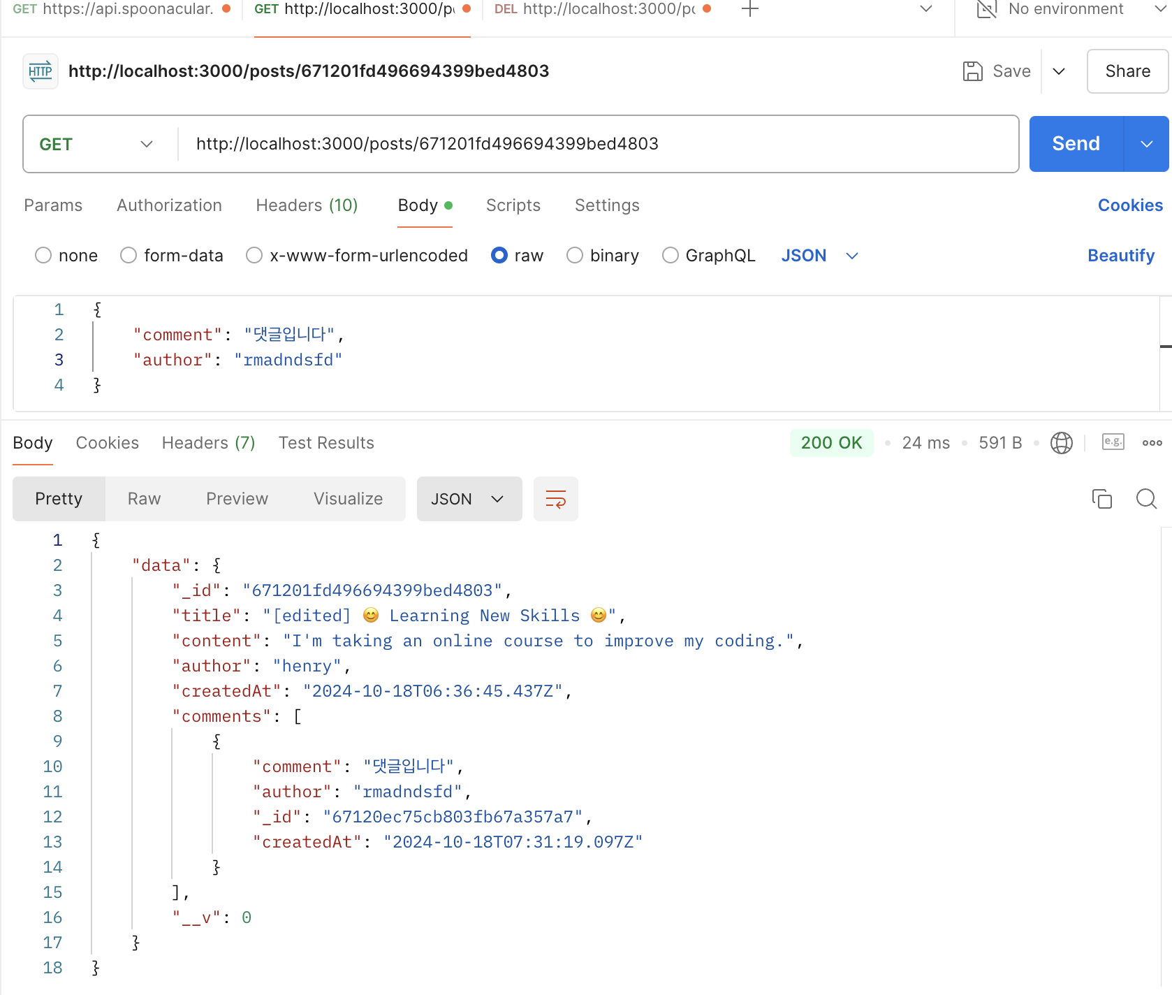Select the request Body tab
1172x995 pixels.
[425, 205]
